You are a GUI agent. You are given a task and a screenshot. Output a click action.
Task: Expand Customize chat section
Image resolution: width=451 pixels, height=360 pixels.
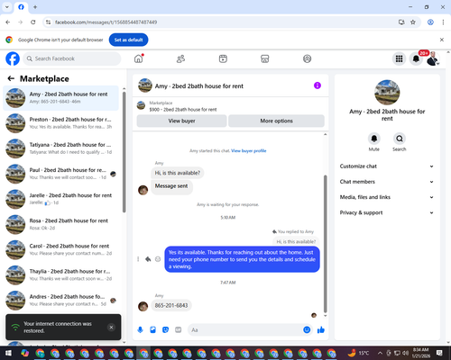coord(387,166)
